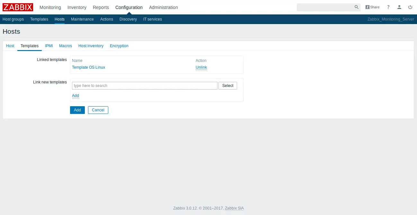This screenshot has height=215, width=417.
Task: Click the Select button for templates
Action: pos(228,86)
